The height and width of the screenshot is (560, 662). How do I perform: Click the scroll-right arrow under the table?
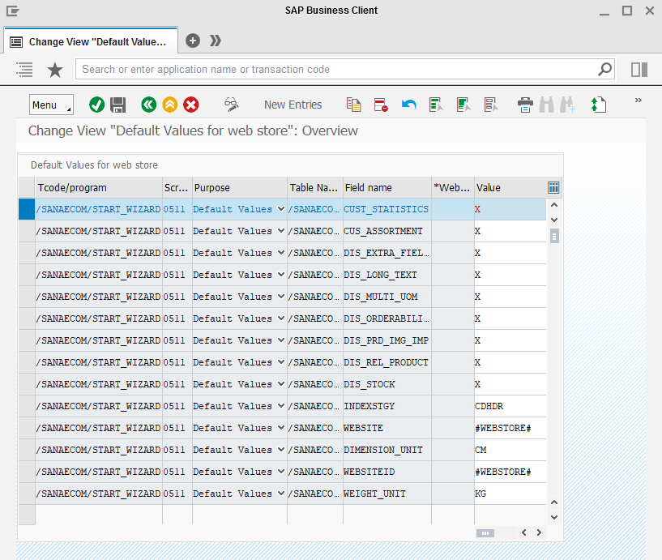pyautogui.click(x=539, y=532)
